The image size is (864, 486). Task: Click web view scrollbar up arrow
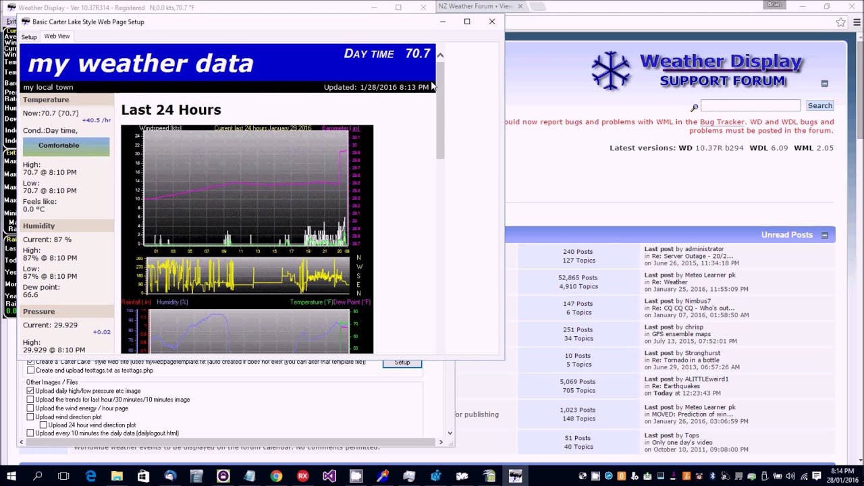click(440, 55)
